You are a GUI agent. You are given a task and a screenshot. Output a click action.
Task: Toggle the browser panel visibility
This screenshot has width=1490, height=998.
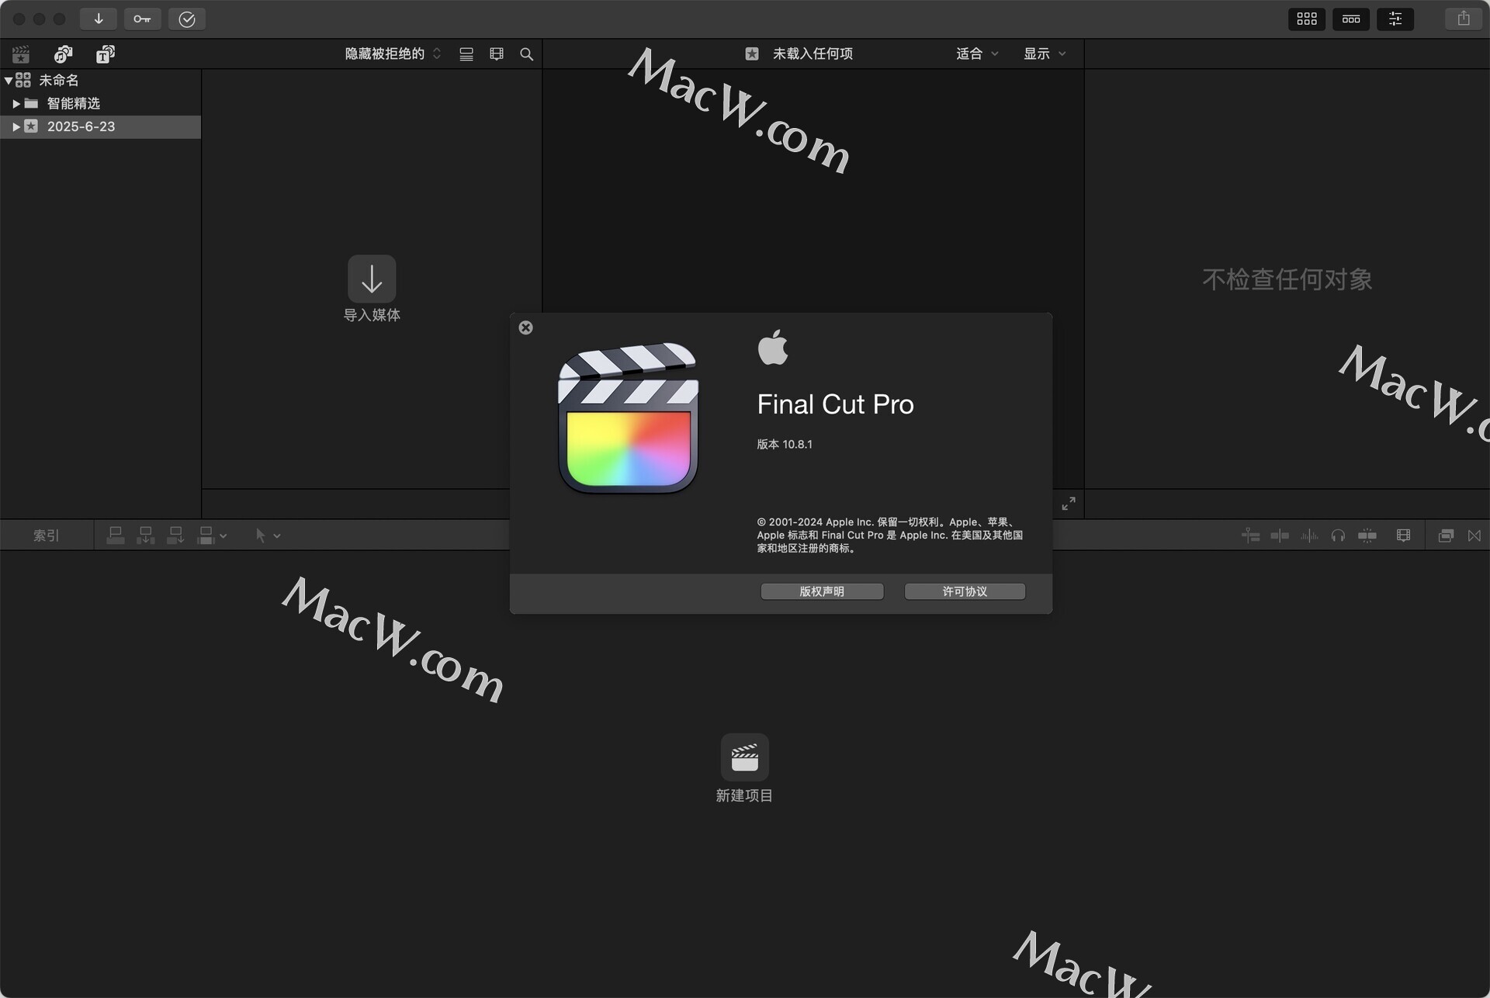tap(1307, 19)
